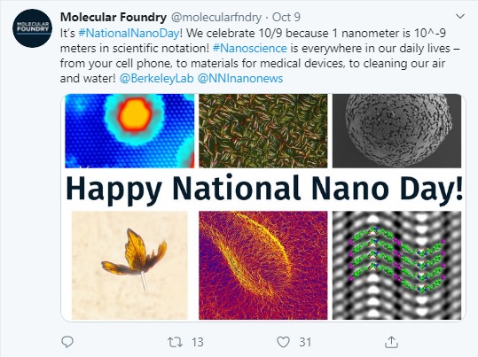Click the reply speech bubble icon
478x357 pixels.
coord(67,342)
